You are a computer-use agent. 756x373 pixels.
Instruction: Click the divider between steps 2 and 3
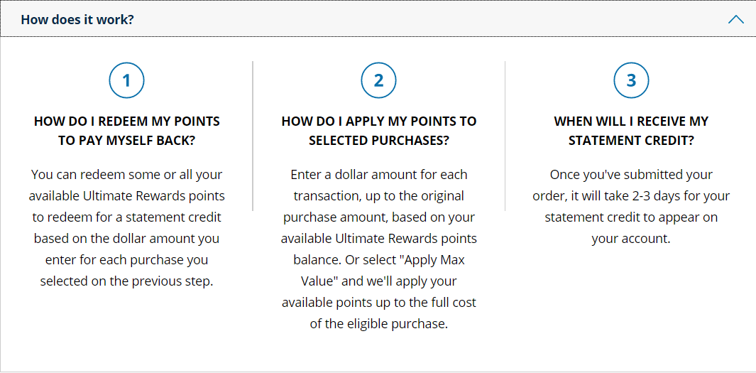505,136
